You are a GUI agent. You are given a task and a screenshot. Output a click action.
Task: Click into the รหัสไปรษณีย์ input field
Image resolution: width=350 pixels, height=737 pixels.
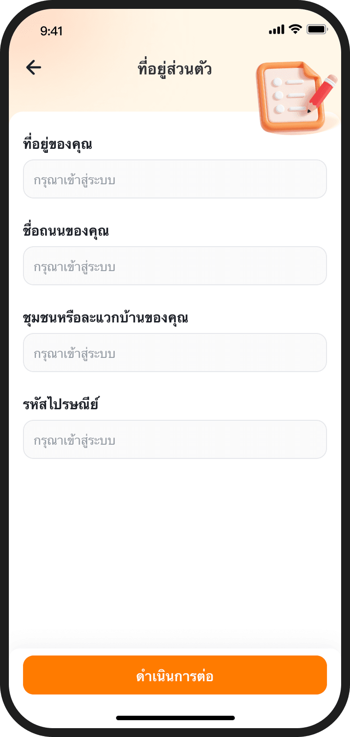175,439
